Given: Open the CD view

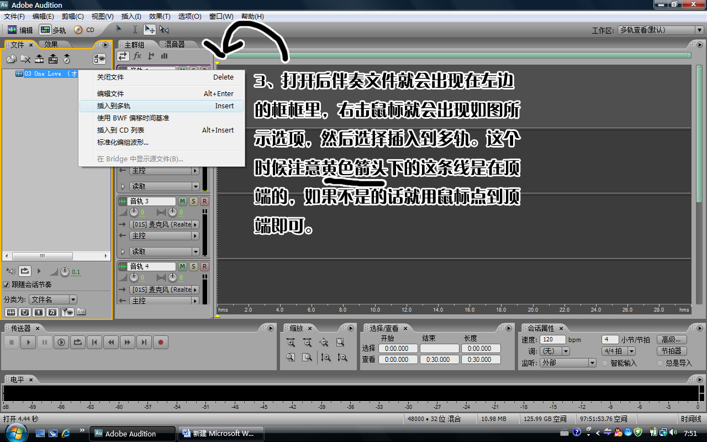Looking at the screenshot, I should 84,30.
